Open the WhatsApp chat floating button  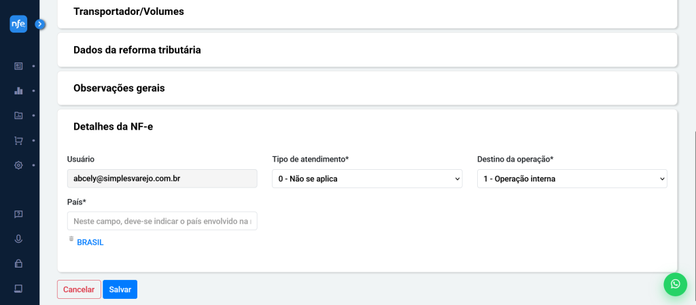[x=675, y=284]
